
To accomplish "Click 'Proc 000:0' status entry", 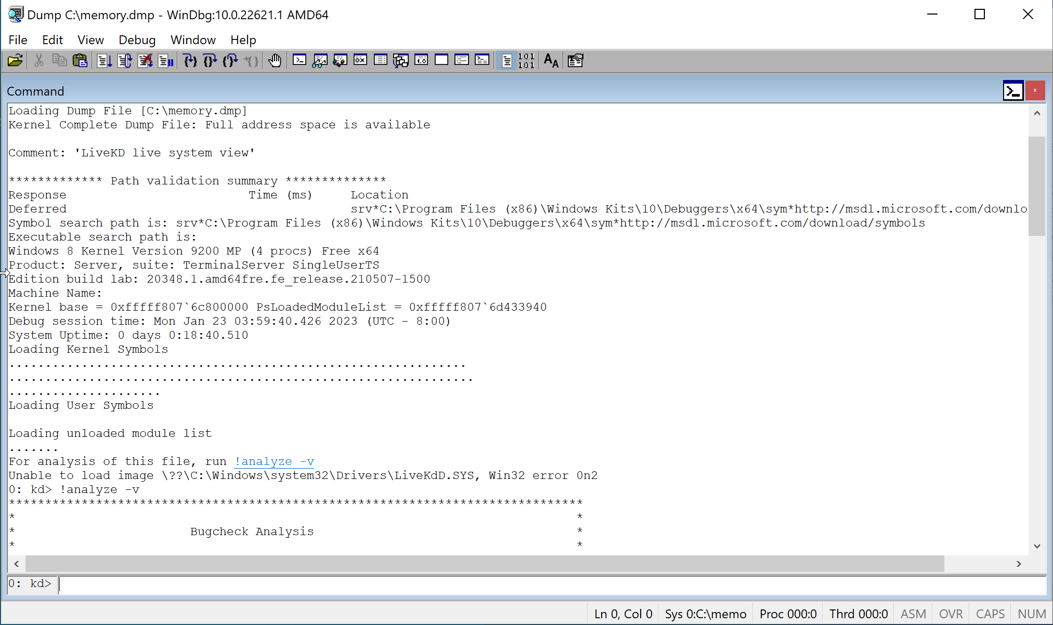I will (788, 614).
